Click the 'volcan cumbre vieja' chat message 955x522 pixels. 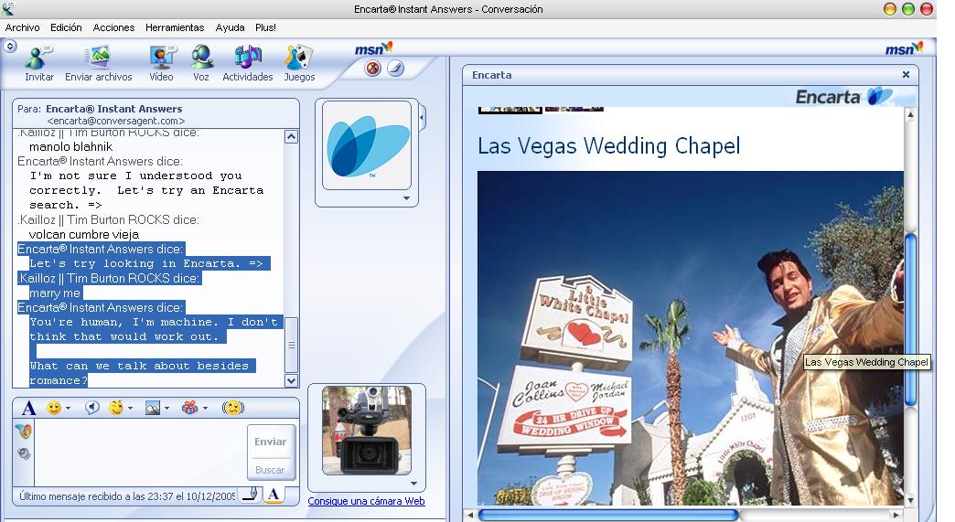[x=84, y=234]
